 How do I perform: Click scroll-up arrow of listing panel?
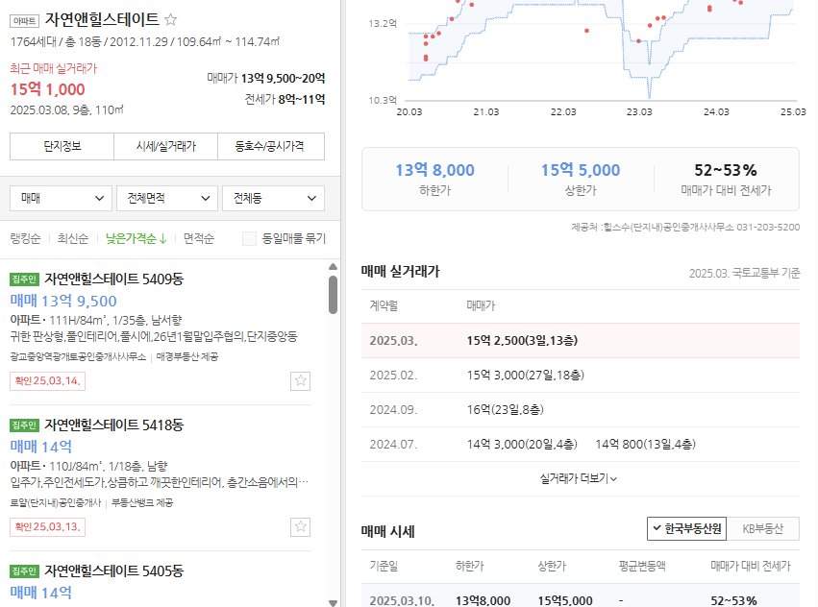333,266
